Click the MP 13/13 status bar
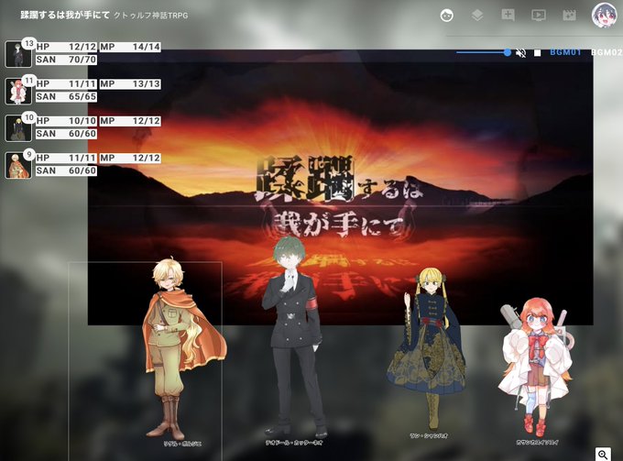623x461 pixels. 130,84
